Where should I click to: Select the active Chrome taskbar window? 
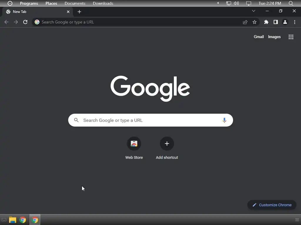point(35,220)
